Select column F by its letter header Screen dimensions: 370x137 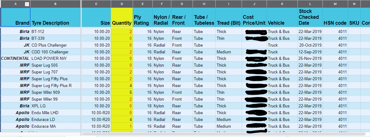[162, 4]
